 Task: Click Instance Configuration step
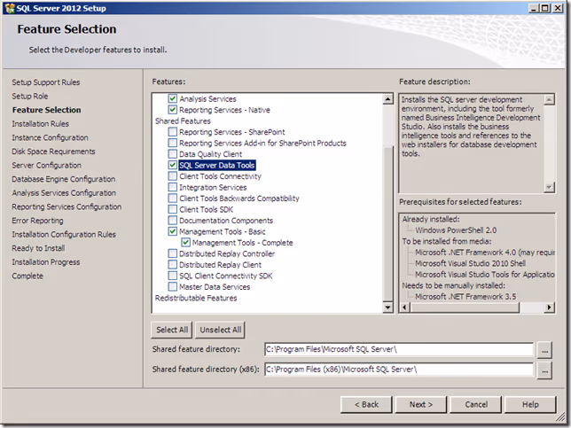point(50,137)
